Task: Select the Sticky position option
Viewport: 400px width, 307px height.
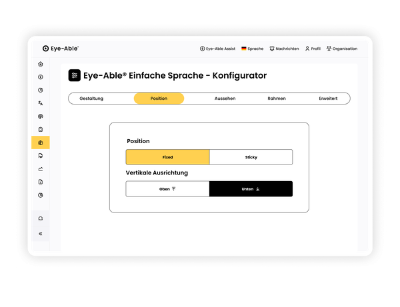Action: click(251, 157)
